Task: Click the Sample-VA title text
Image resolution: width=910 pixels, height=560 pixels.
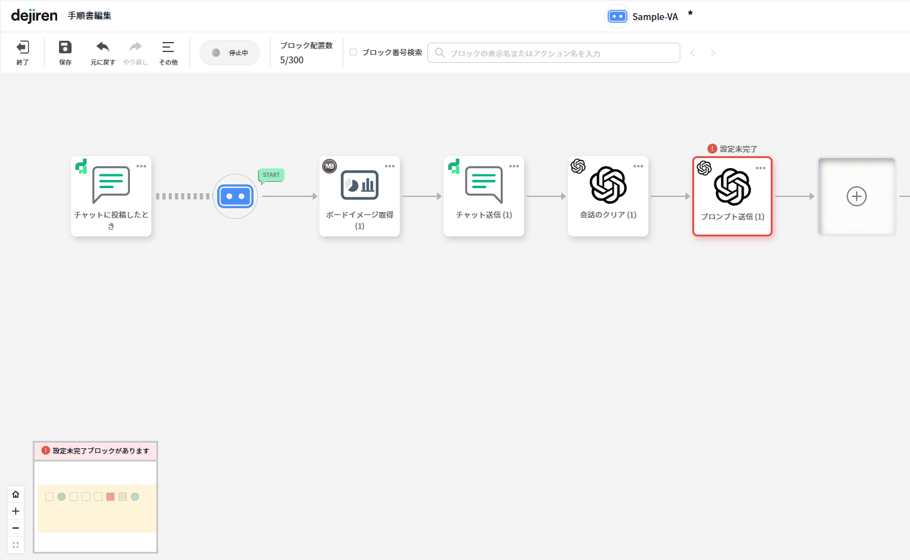Action: click(x=655, y=17)
